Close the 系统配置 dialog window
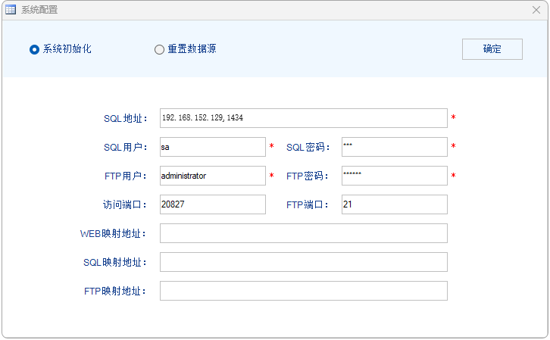The height and width of the screenshot is (340, 550). pyautogui.click(x=536, y=10)
